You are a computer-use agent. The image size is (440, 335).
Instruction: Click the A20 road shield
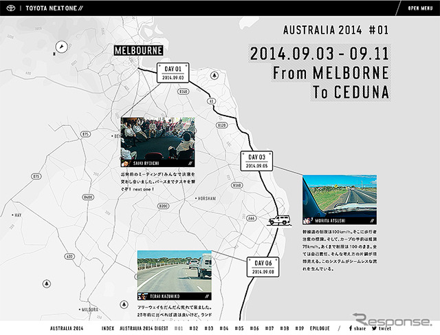[x=69, y=257]
